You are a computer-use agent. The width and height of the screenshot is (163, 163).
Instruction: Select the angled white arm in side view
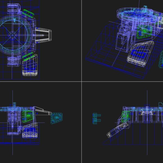(118, 130)
